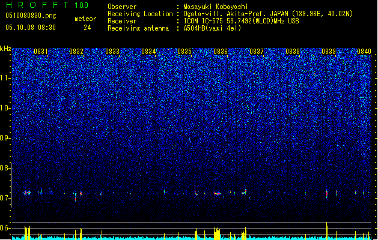Click the 0837 time marker
Viewport: 378px width, 240px height.
(x=257, y=52)
